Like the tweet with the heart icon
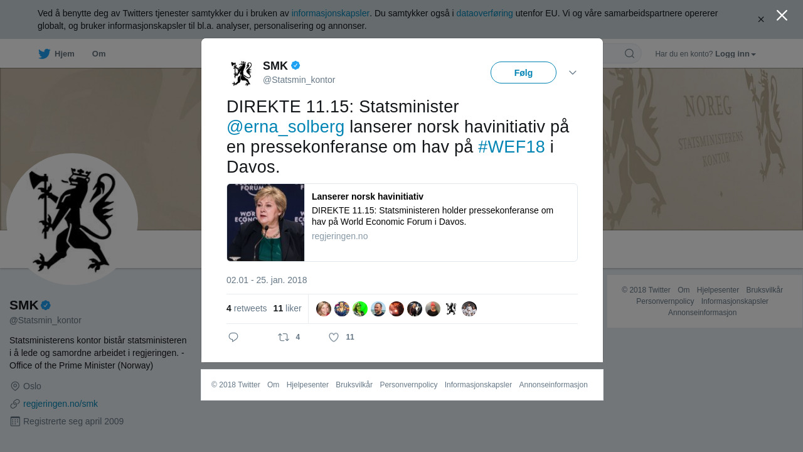 [334, 337]
